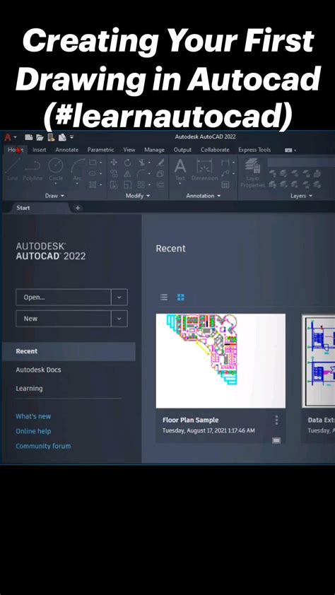Open the Floor Plan Sample thumbnail

coord(221,360)
